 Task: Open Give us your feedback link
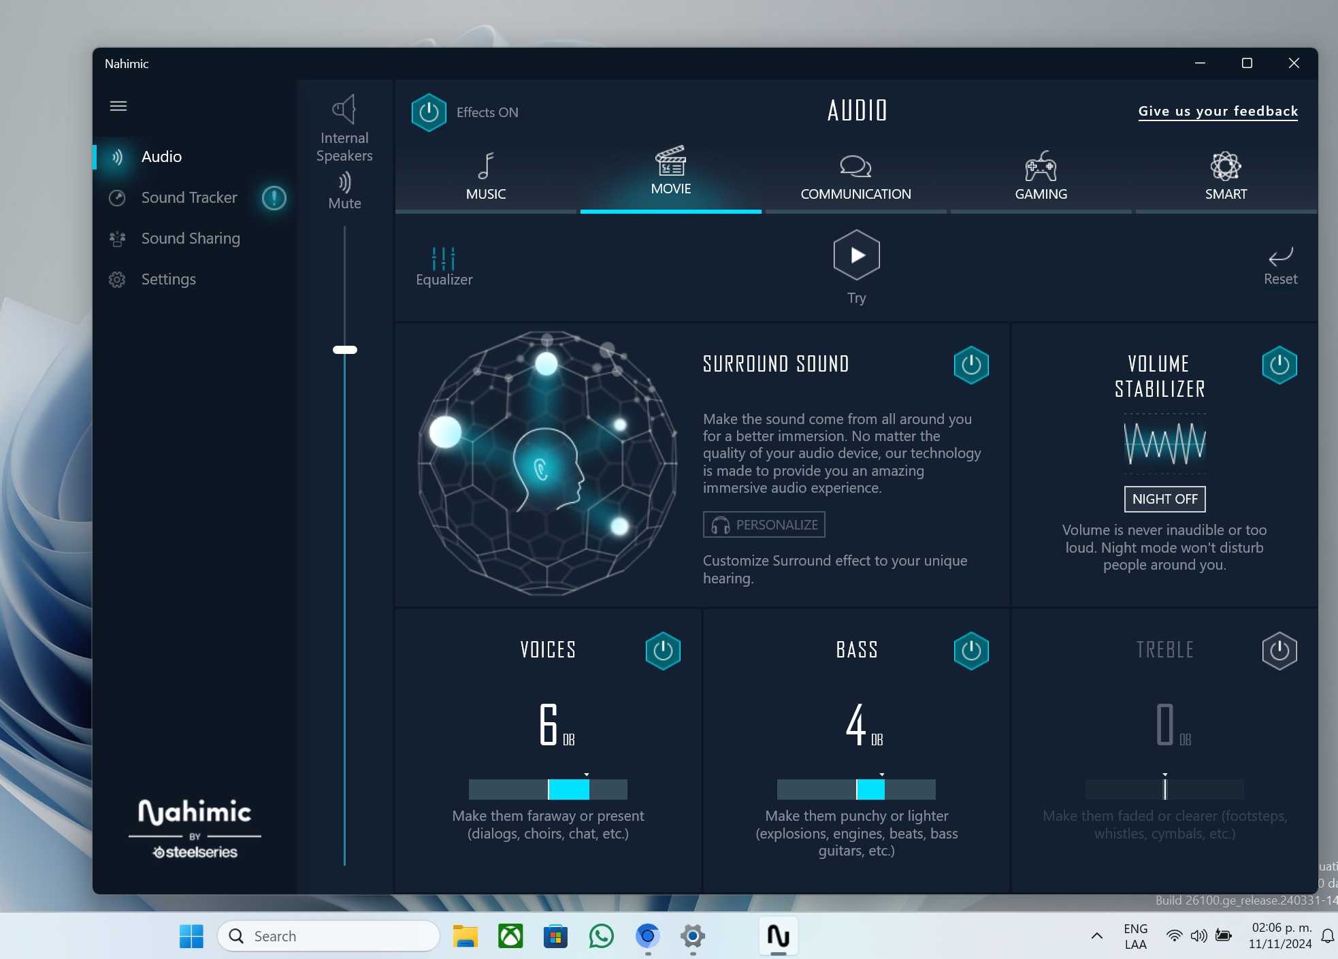(1218, 111)
